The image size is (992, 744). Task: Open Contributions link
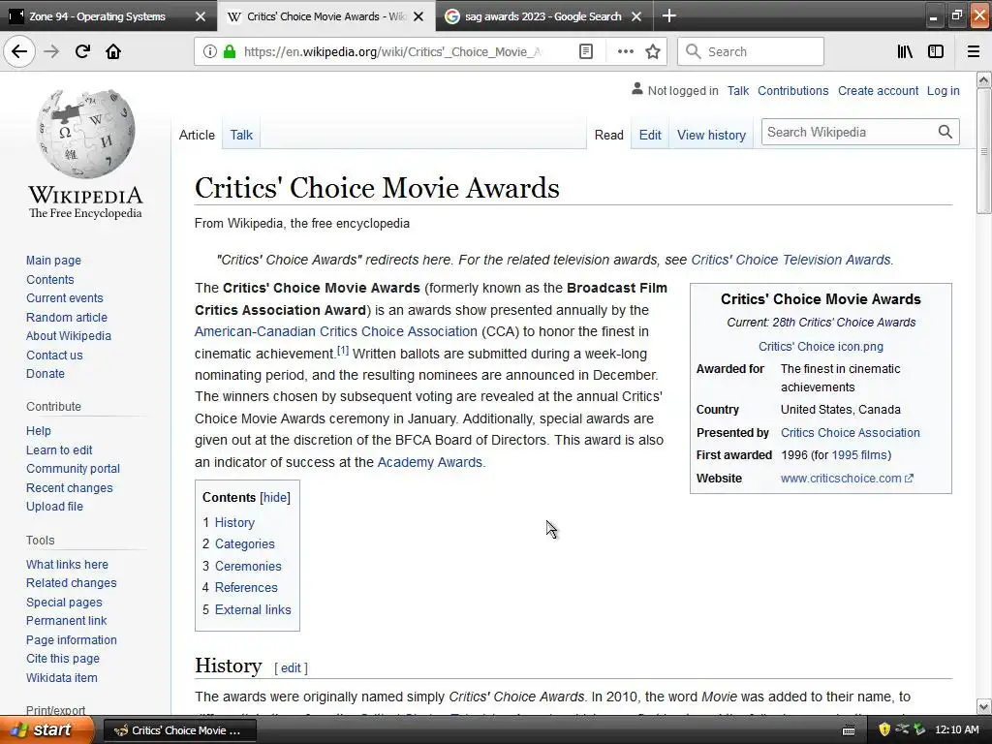point(792,90)
